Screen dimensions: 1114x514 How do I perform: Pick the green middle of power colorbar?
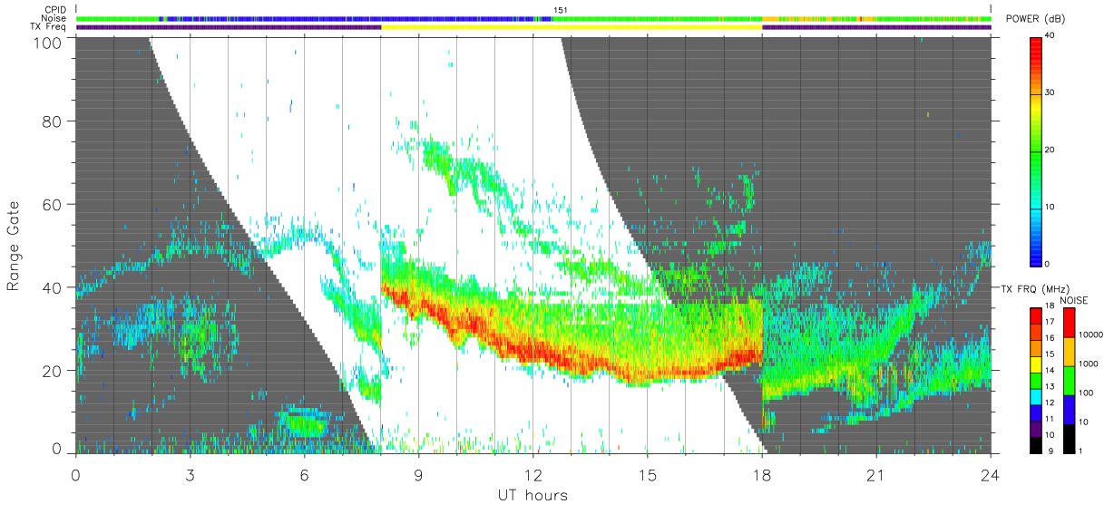click(1035, 150)
